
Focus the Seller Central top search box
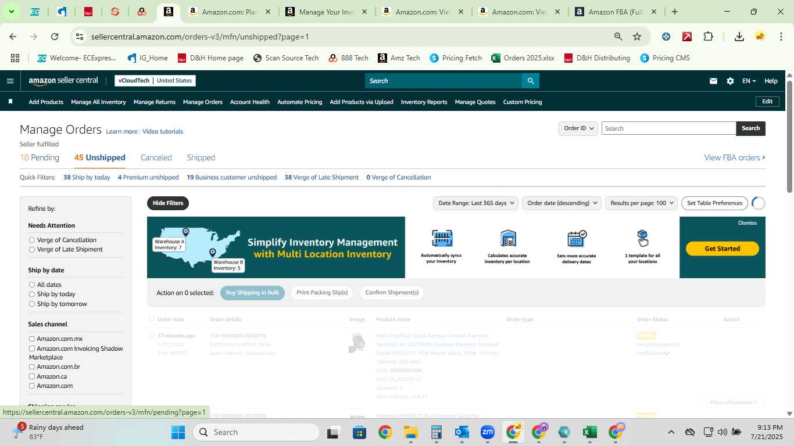(443, 81)
